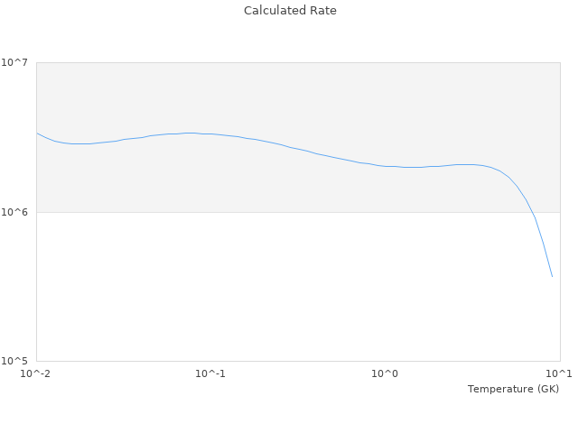
Task: Click the 10^-2 x-axis tick label
Action: tap(36, 373)
